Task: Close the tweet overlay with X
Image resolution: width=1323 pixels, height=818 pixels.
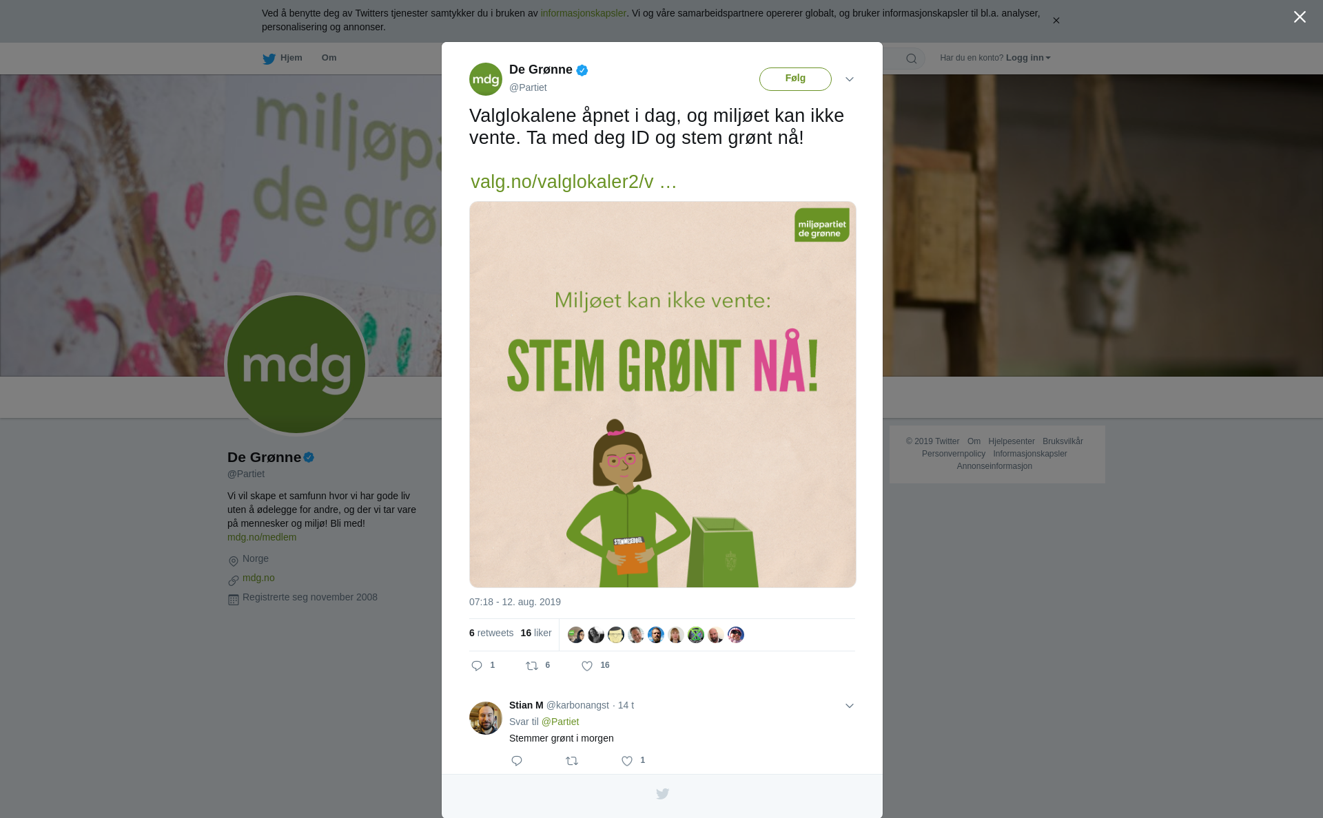Action: pyautogui.click(x=1300, y=17)
